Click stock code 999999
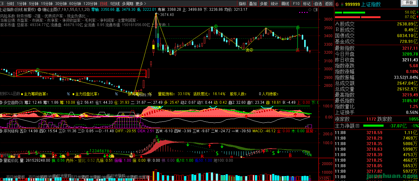 (x=353, y=4)
